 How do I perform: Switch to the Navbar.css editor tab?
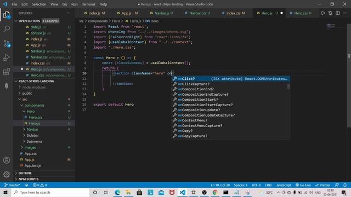[197, 13]
